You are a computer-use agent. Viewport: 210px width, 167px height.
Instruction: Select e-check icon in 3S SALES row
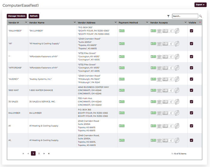click(x=171, y=102)
